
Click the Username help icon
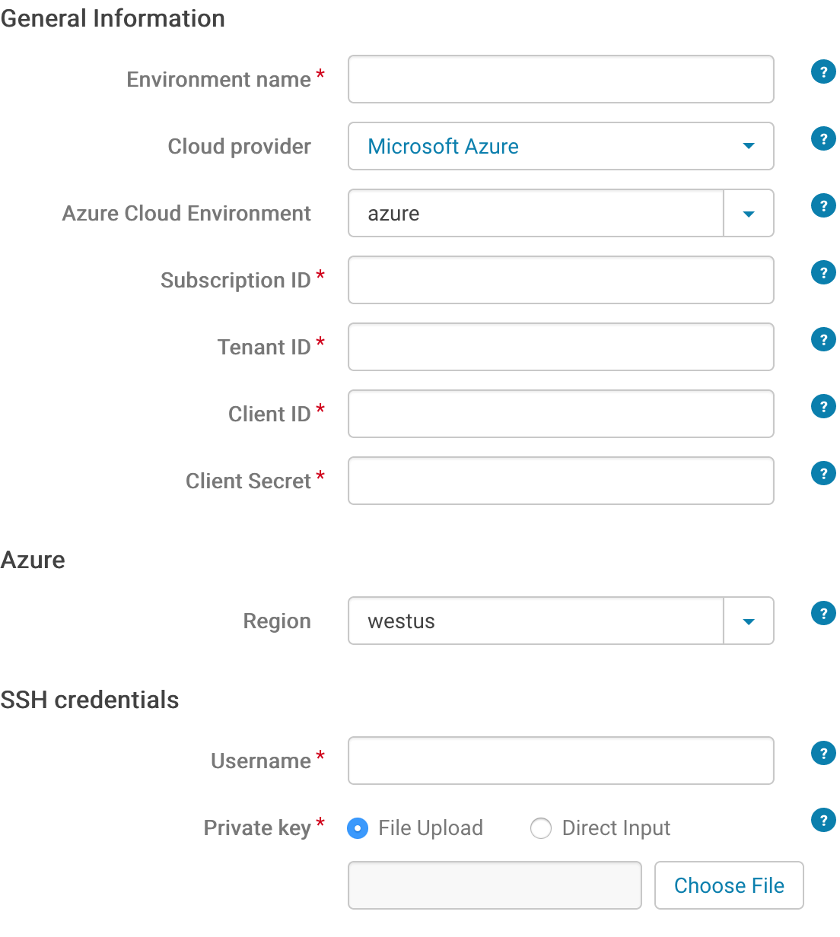click(823, 754)
